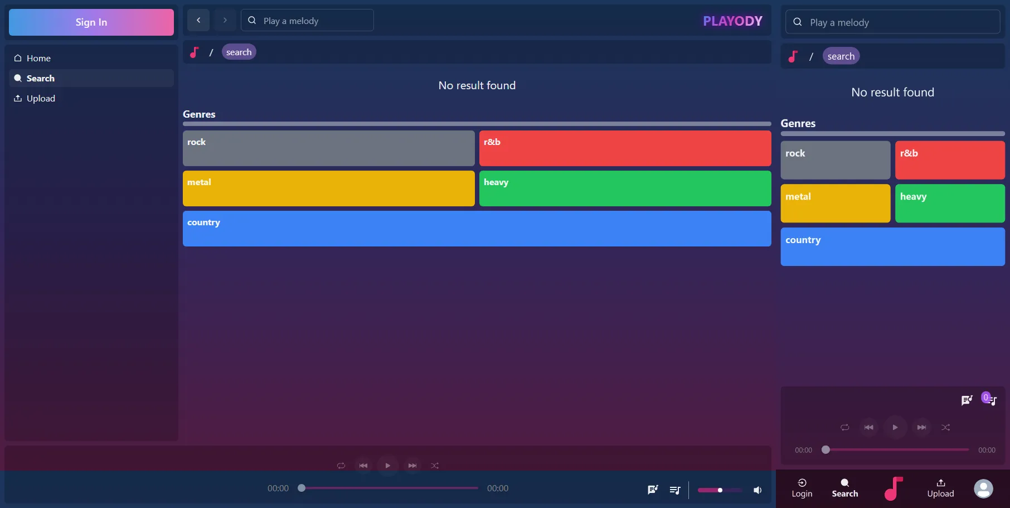Play the track in mobile player
This screenshot has height=508, width=1010.
(x=895, y=427)
